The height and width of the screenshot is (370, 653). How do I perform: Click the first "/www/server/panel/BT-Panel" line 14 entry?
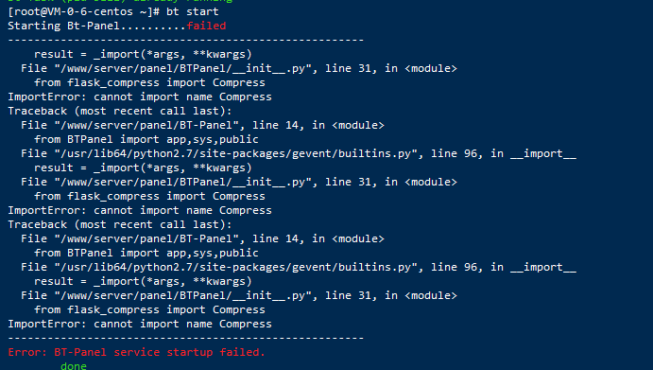pos(202,125)
